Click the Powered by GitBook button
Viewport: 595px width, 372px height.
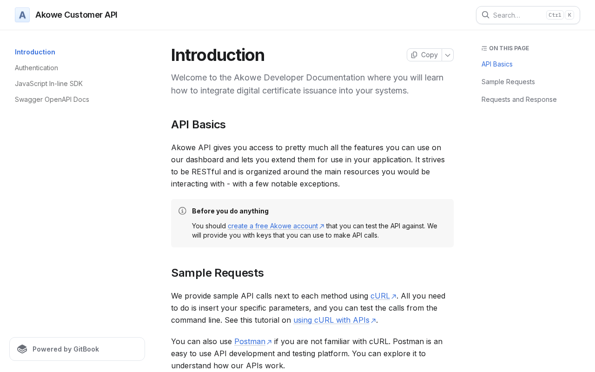(77, 349)
